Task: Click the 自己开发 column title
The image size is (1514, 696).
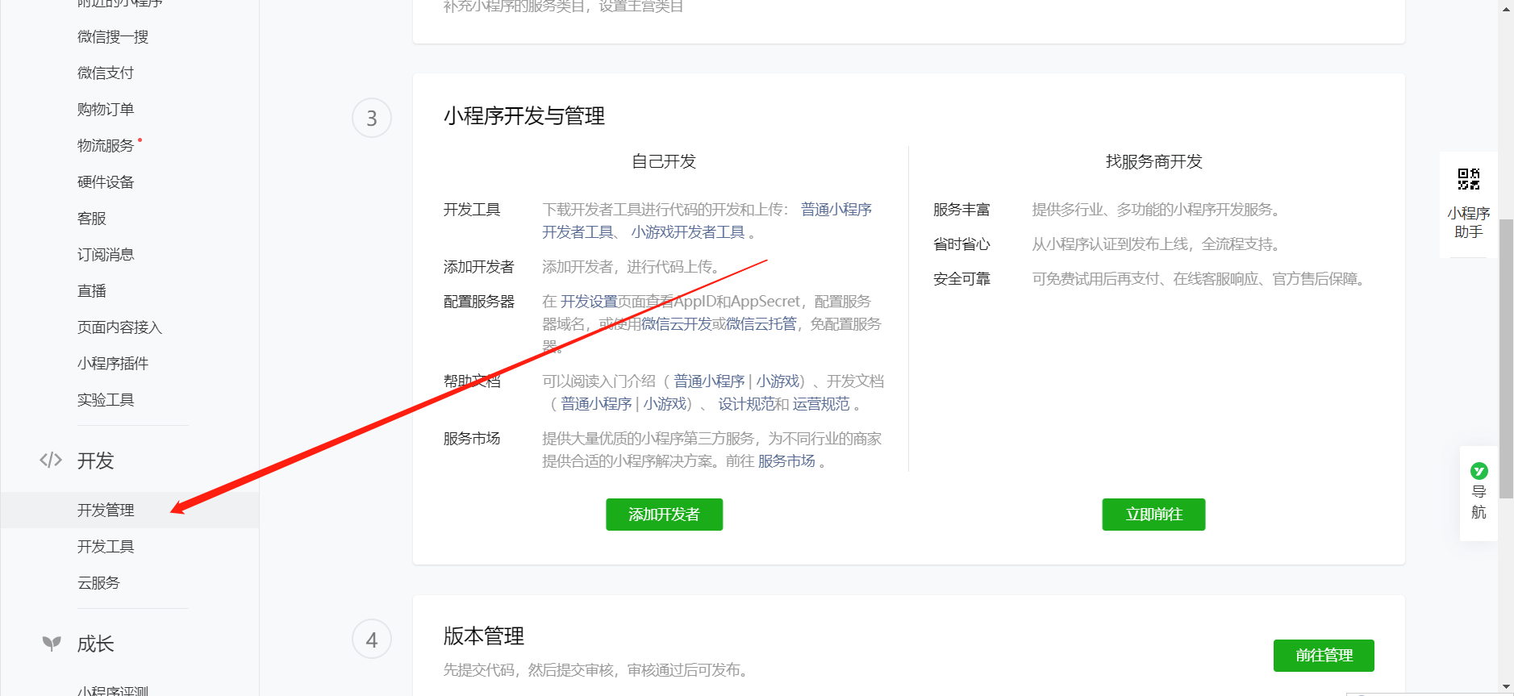Action: pos(664,161)
